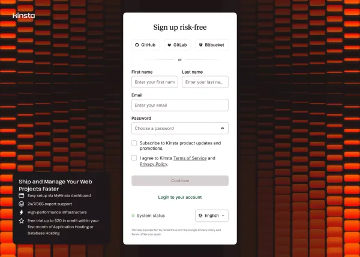Click the Email input field
360x257 pixels.
(180, 105)
